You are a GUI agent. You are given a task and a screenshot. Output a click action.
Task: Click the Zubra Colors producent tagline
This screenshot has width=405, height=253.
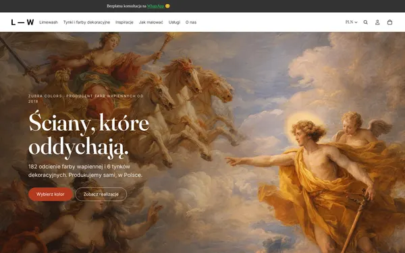86,99
